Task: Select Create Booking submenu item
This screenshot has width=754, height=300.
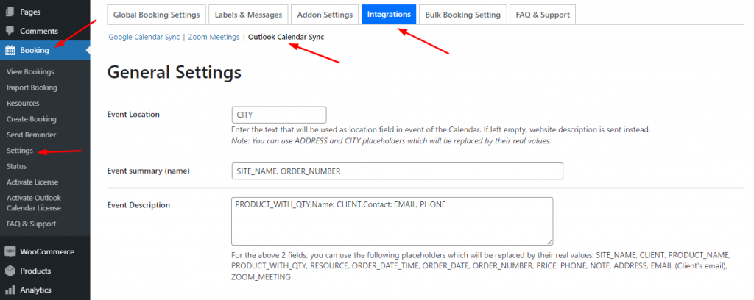Action: tap(31, 119)
